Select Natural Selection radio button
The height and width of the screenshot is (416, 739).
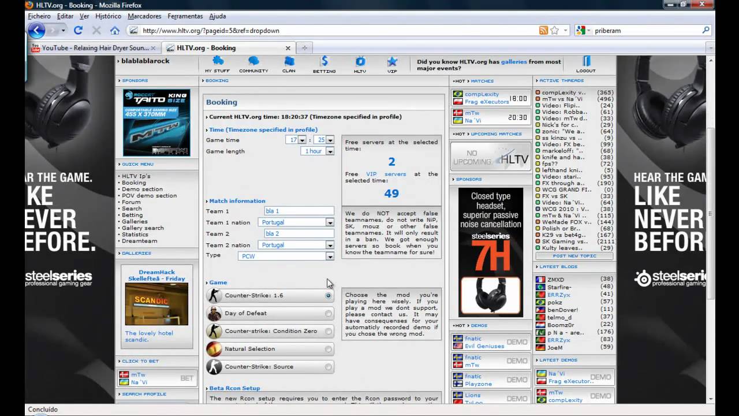click(x=329, y=349)
